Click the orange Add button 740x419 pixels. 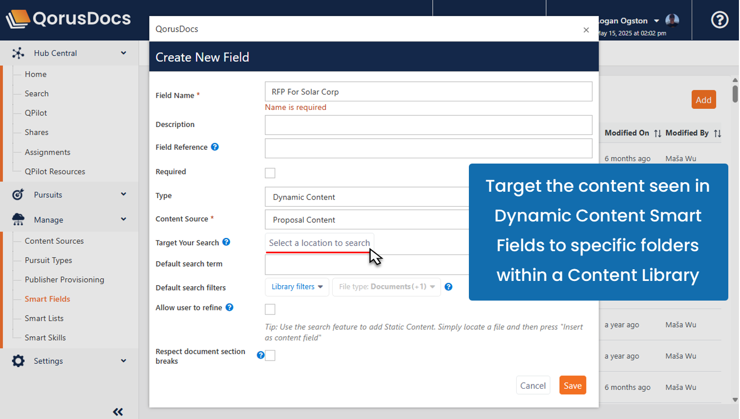pos(703,100)
